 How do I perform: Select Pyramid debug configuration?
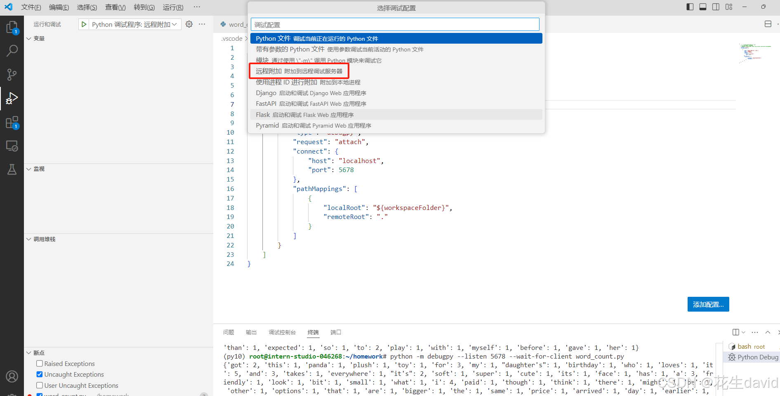click(396, 126)
